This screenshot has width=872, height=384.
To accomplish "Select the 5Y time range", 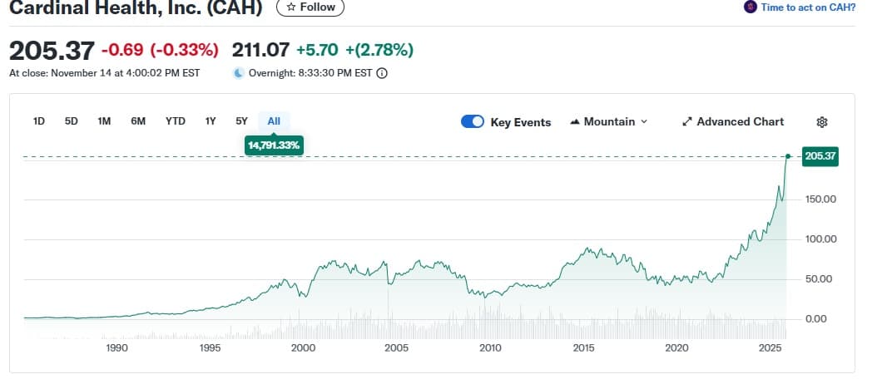I will click(x=241, y=121).
